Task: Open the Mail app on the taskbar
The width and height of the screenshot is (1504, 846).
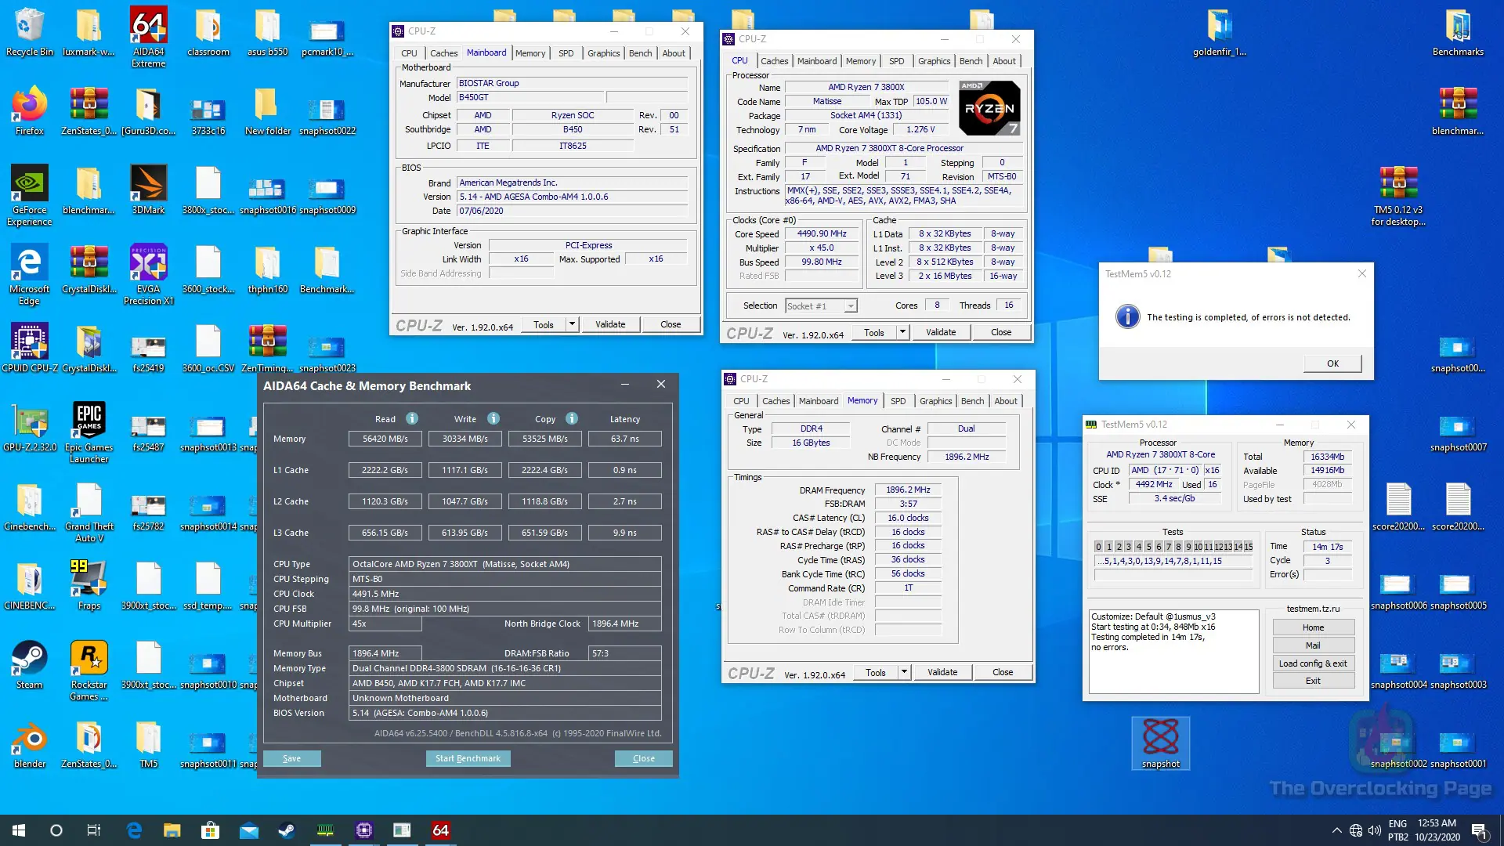Action: tap(248, 830)
